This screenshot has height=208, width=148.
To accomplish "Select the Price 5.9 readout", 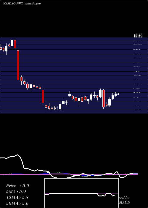I will click(x=17, y=186).
